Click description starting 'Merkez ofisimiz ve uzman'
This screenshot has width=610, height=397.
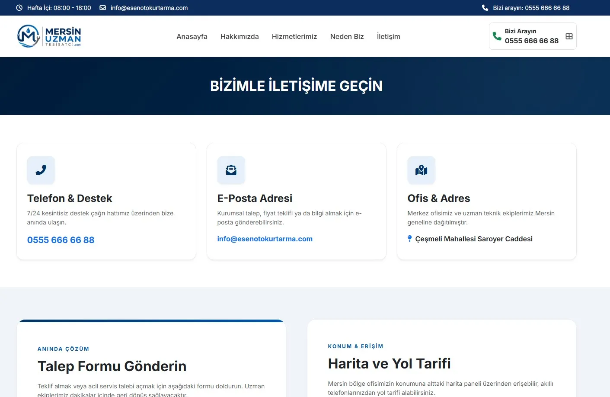[x=481, y=218]
